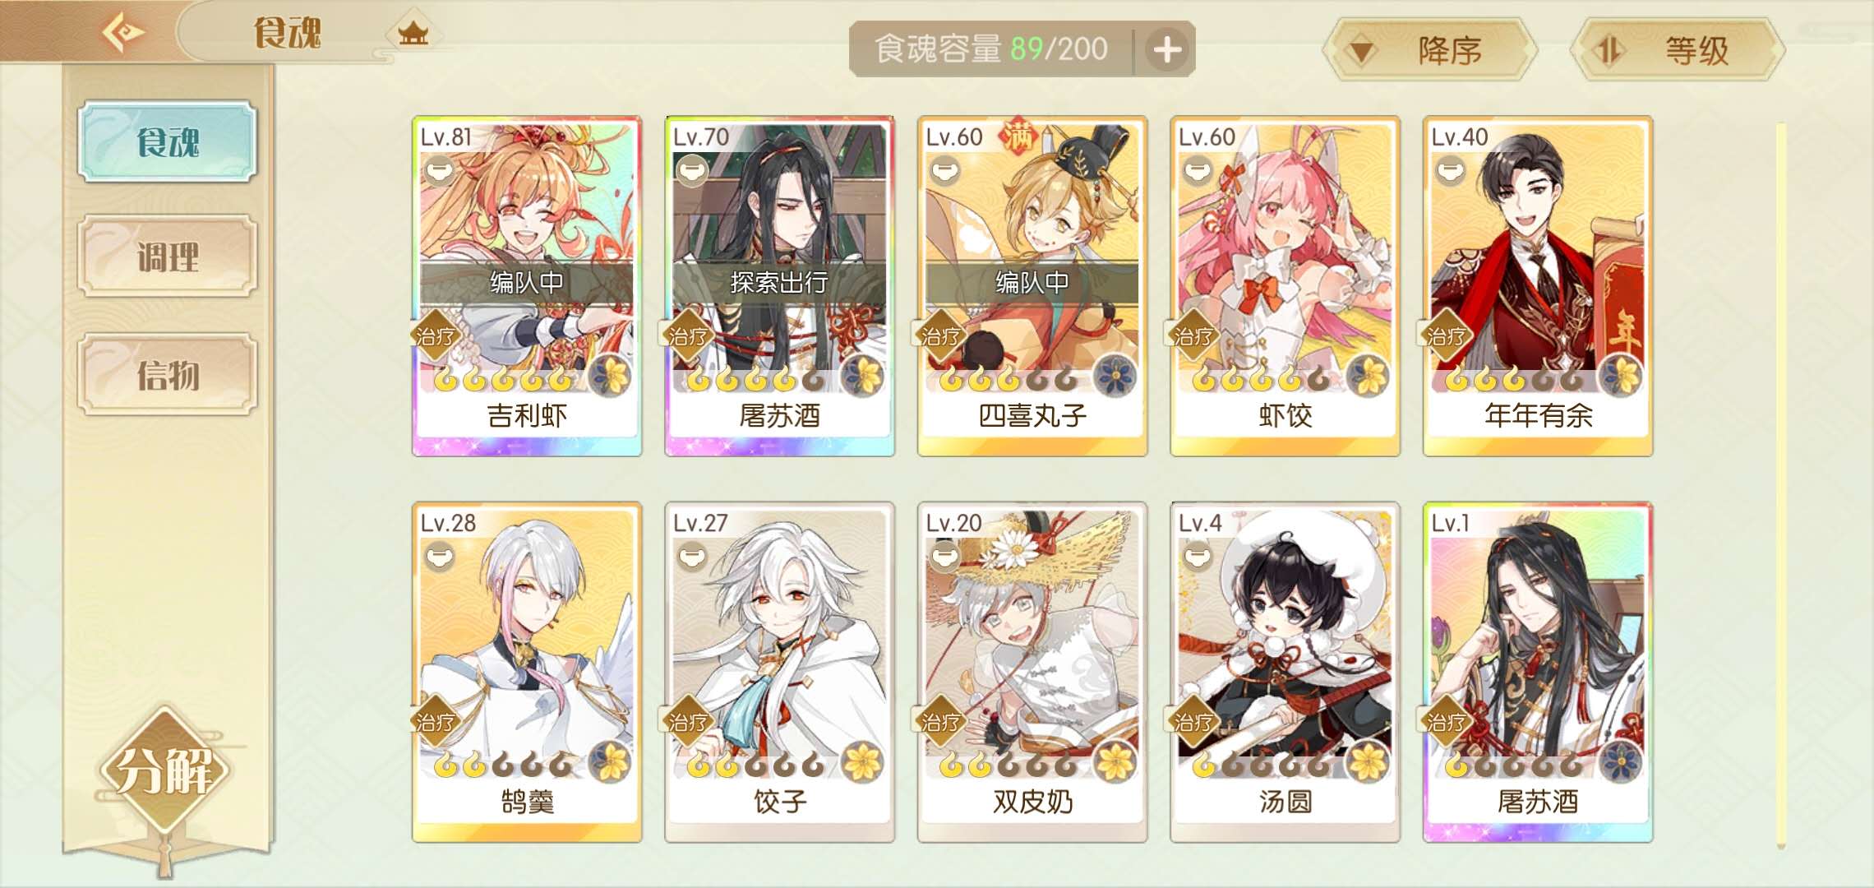Click the 治疗 badge on the 汤圆 card
Screen dimensions: 1874x888
pos(1193,722)
